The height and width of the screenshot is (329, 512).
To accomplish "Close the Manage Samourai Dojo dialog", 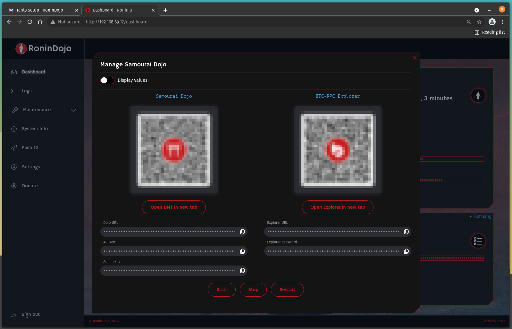I will pyautogui.click(x=414, y=58).
